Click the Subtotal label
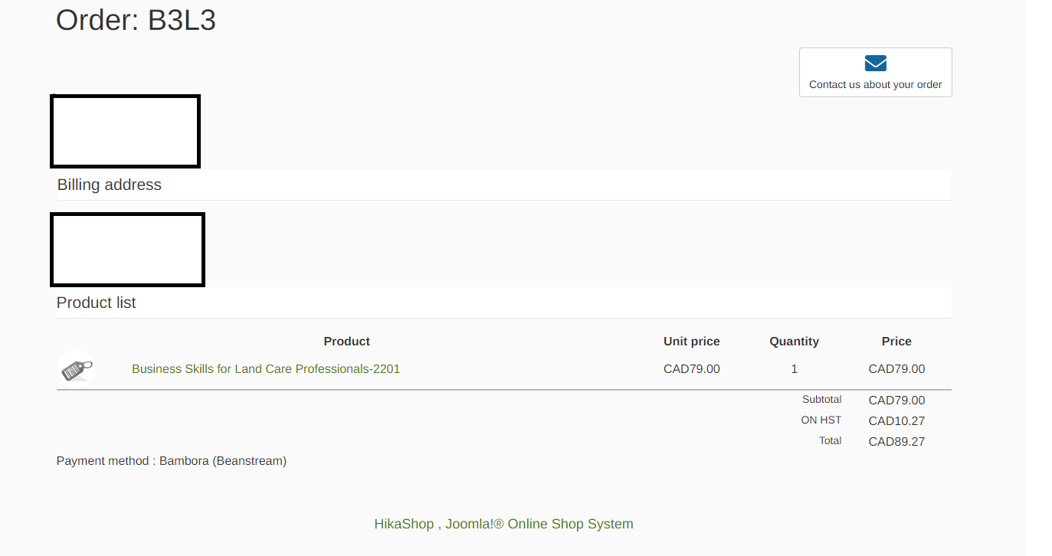 pos(821,400)
